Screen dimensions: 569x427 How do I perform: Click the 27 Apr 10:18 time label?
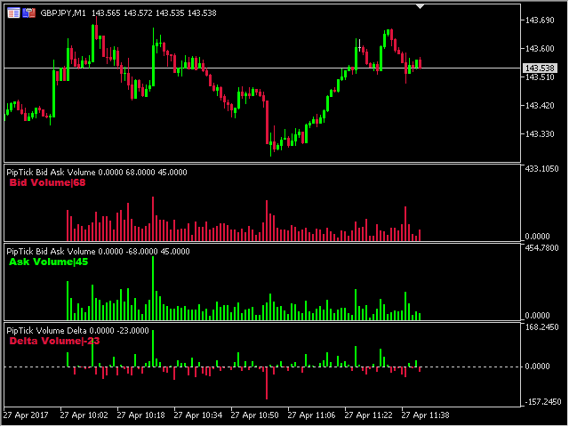point(140,415)
